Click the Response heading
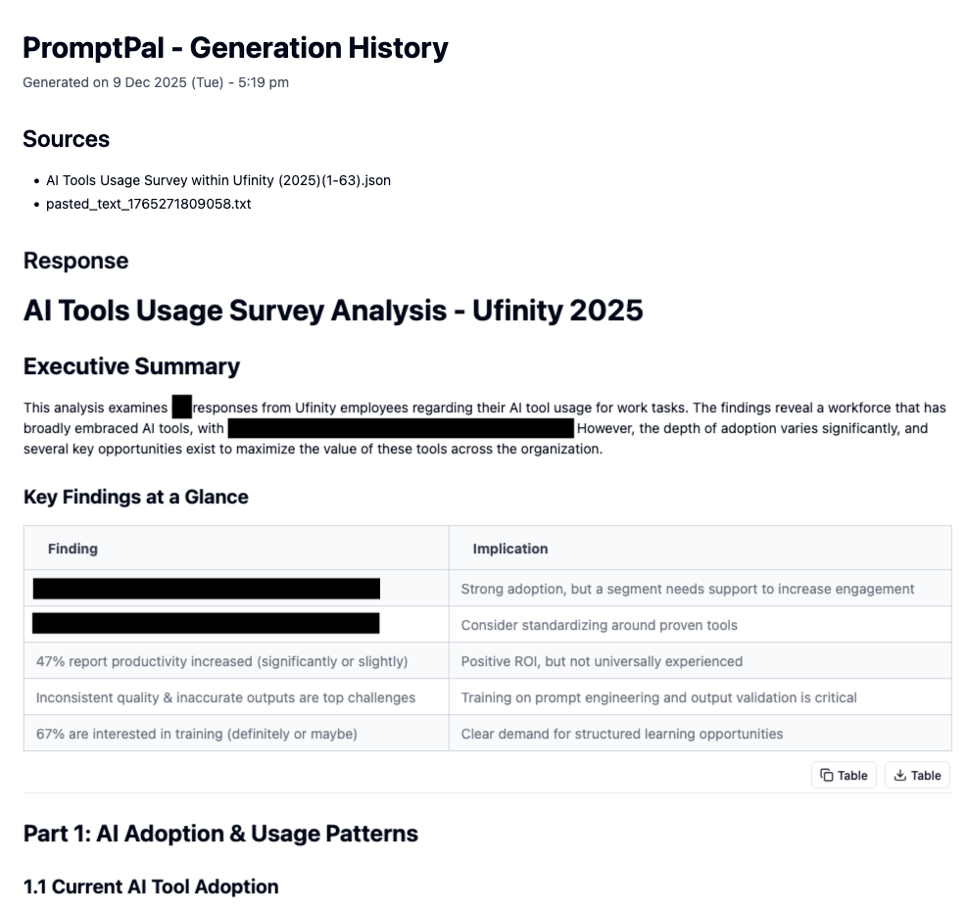Screen dimensions: 970x908 pyautogui.click(x=75, y=261)
